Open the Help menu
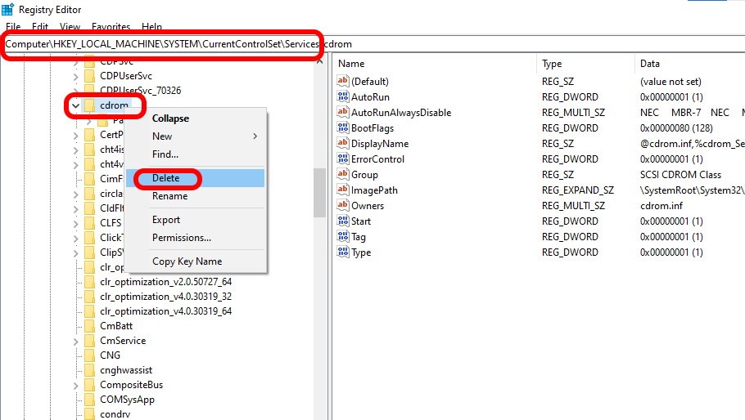Screen dimensions: 745x420 151,26
